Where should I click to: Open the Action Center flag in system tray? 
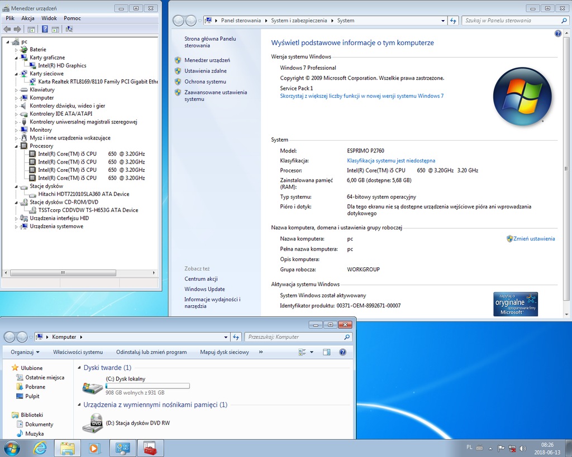[x=501, y=448]
